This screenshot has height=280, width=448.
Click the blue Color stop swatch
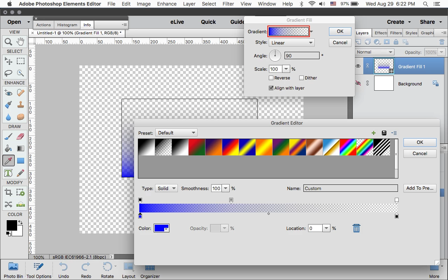pos(162,228)
